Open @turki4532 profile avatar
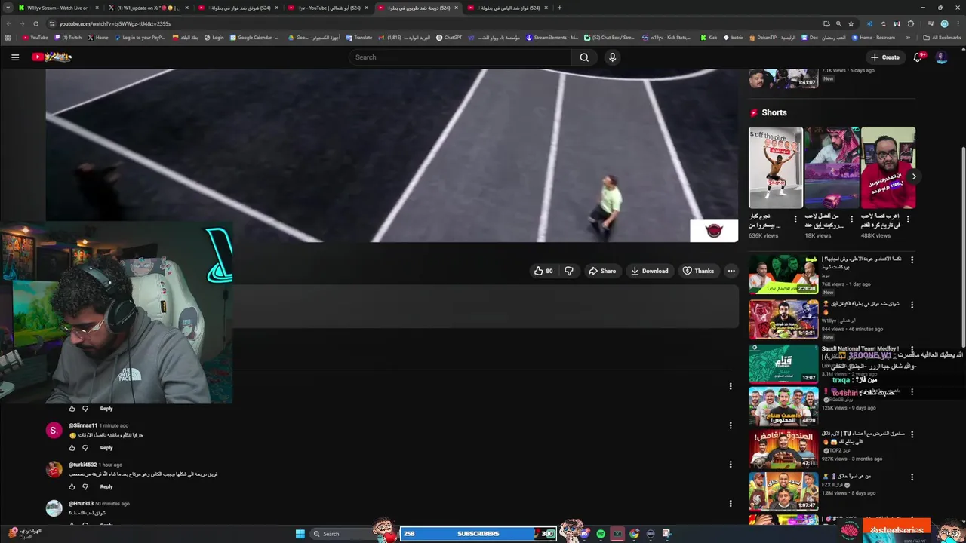The width and height of the screenshot is (966, 543). (x=54, y=469)
